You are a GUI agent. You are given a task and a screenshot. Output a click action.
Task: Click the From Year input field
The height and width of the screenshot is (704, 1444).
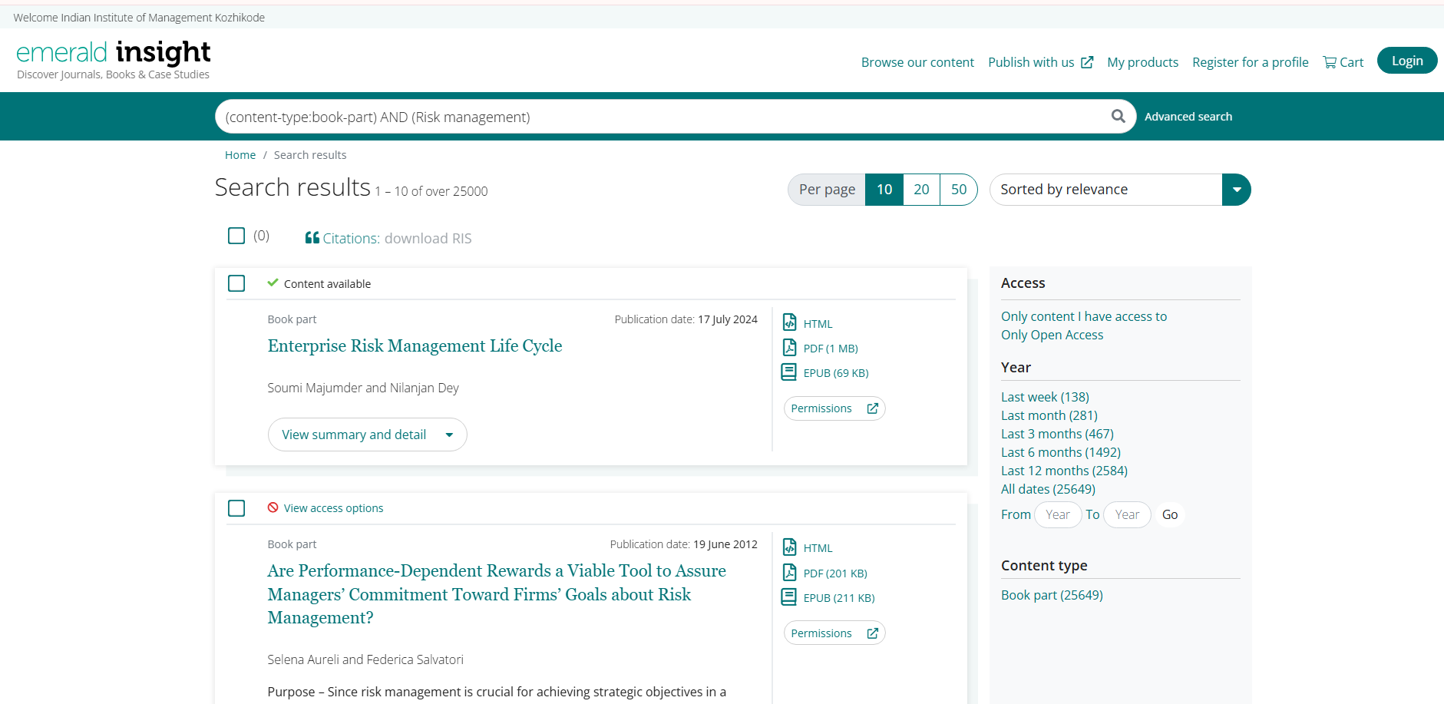[1057, 514]
